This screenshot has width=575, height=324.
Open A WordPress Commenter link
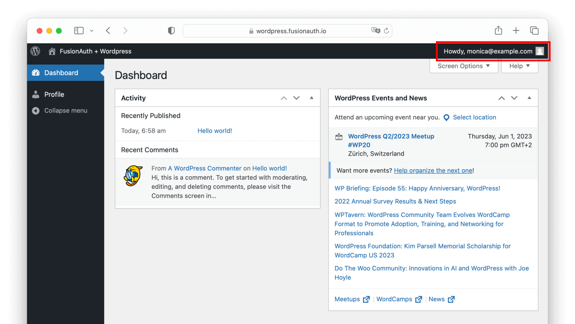coord(204,168)
